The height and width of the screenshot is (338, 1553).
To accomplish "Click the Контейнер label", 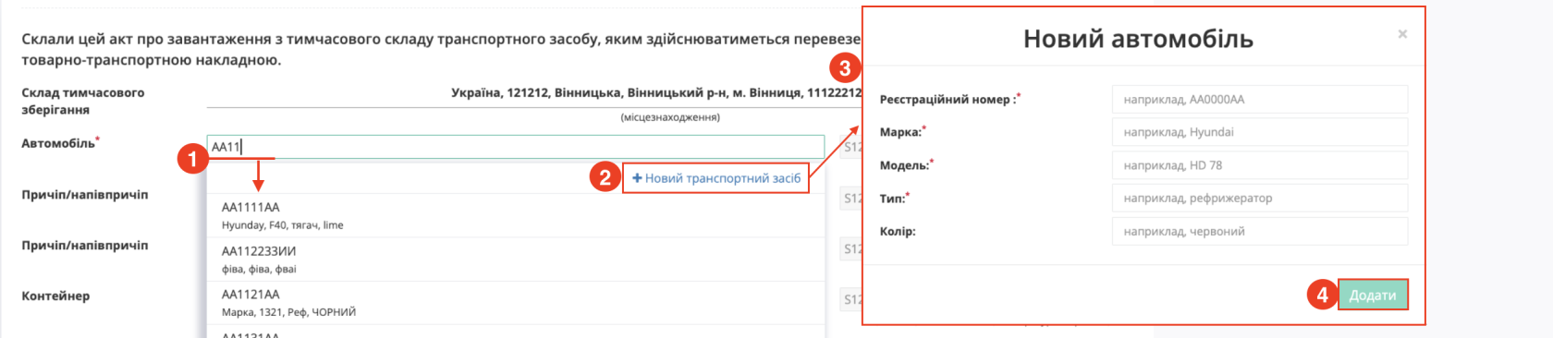I will [x=55, y=296].
